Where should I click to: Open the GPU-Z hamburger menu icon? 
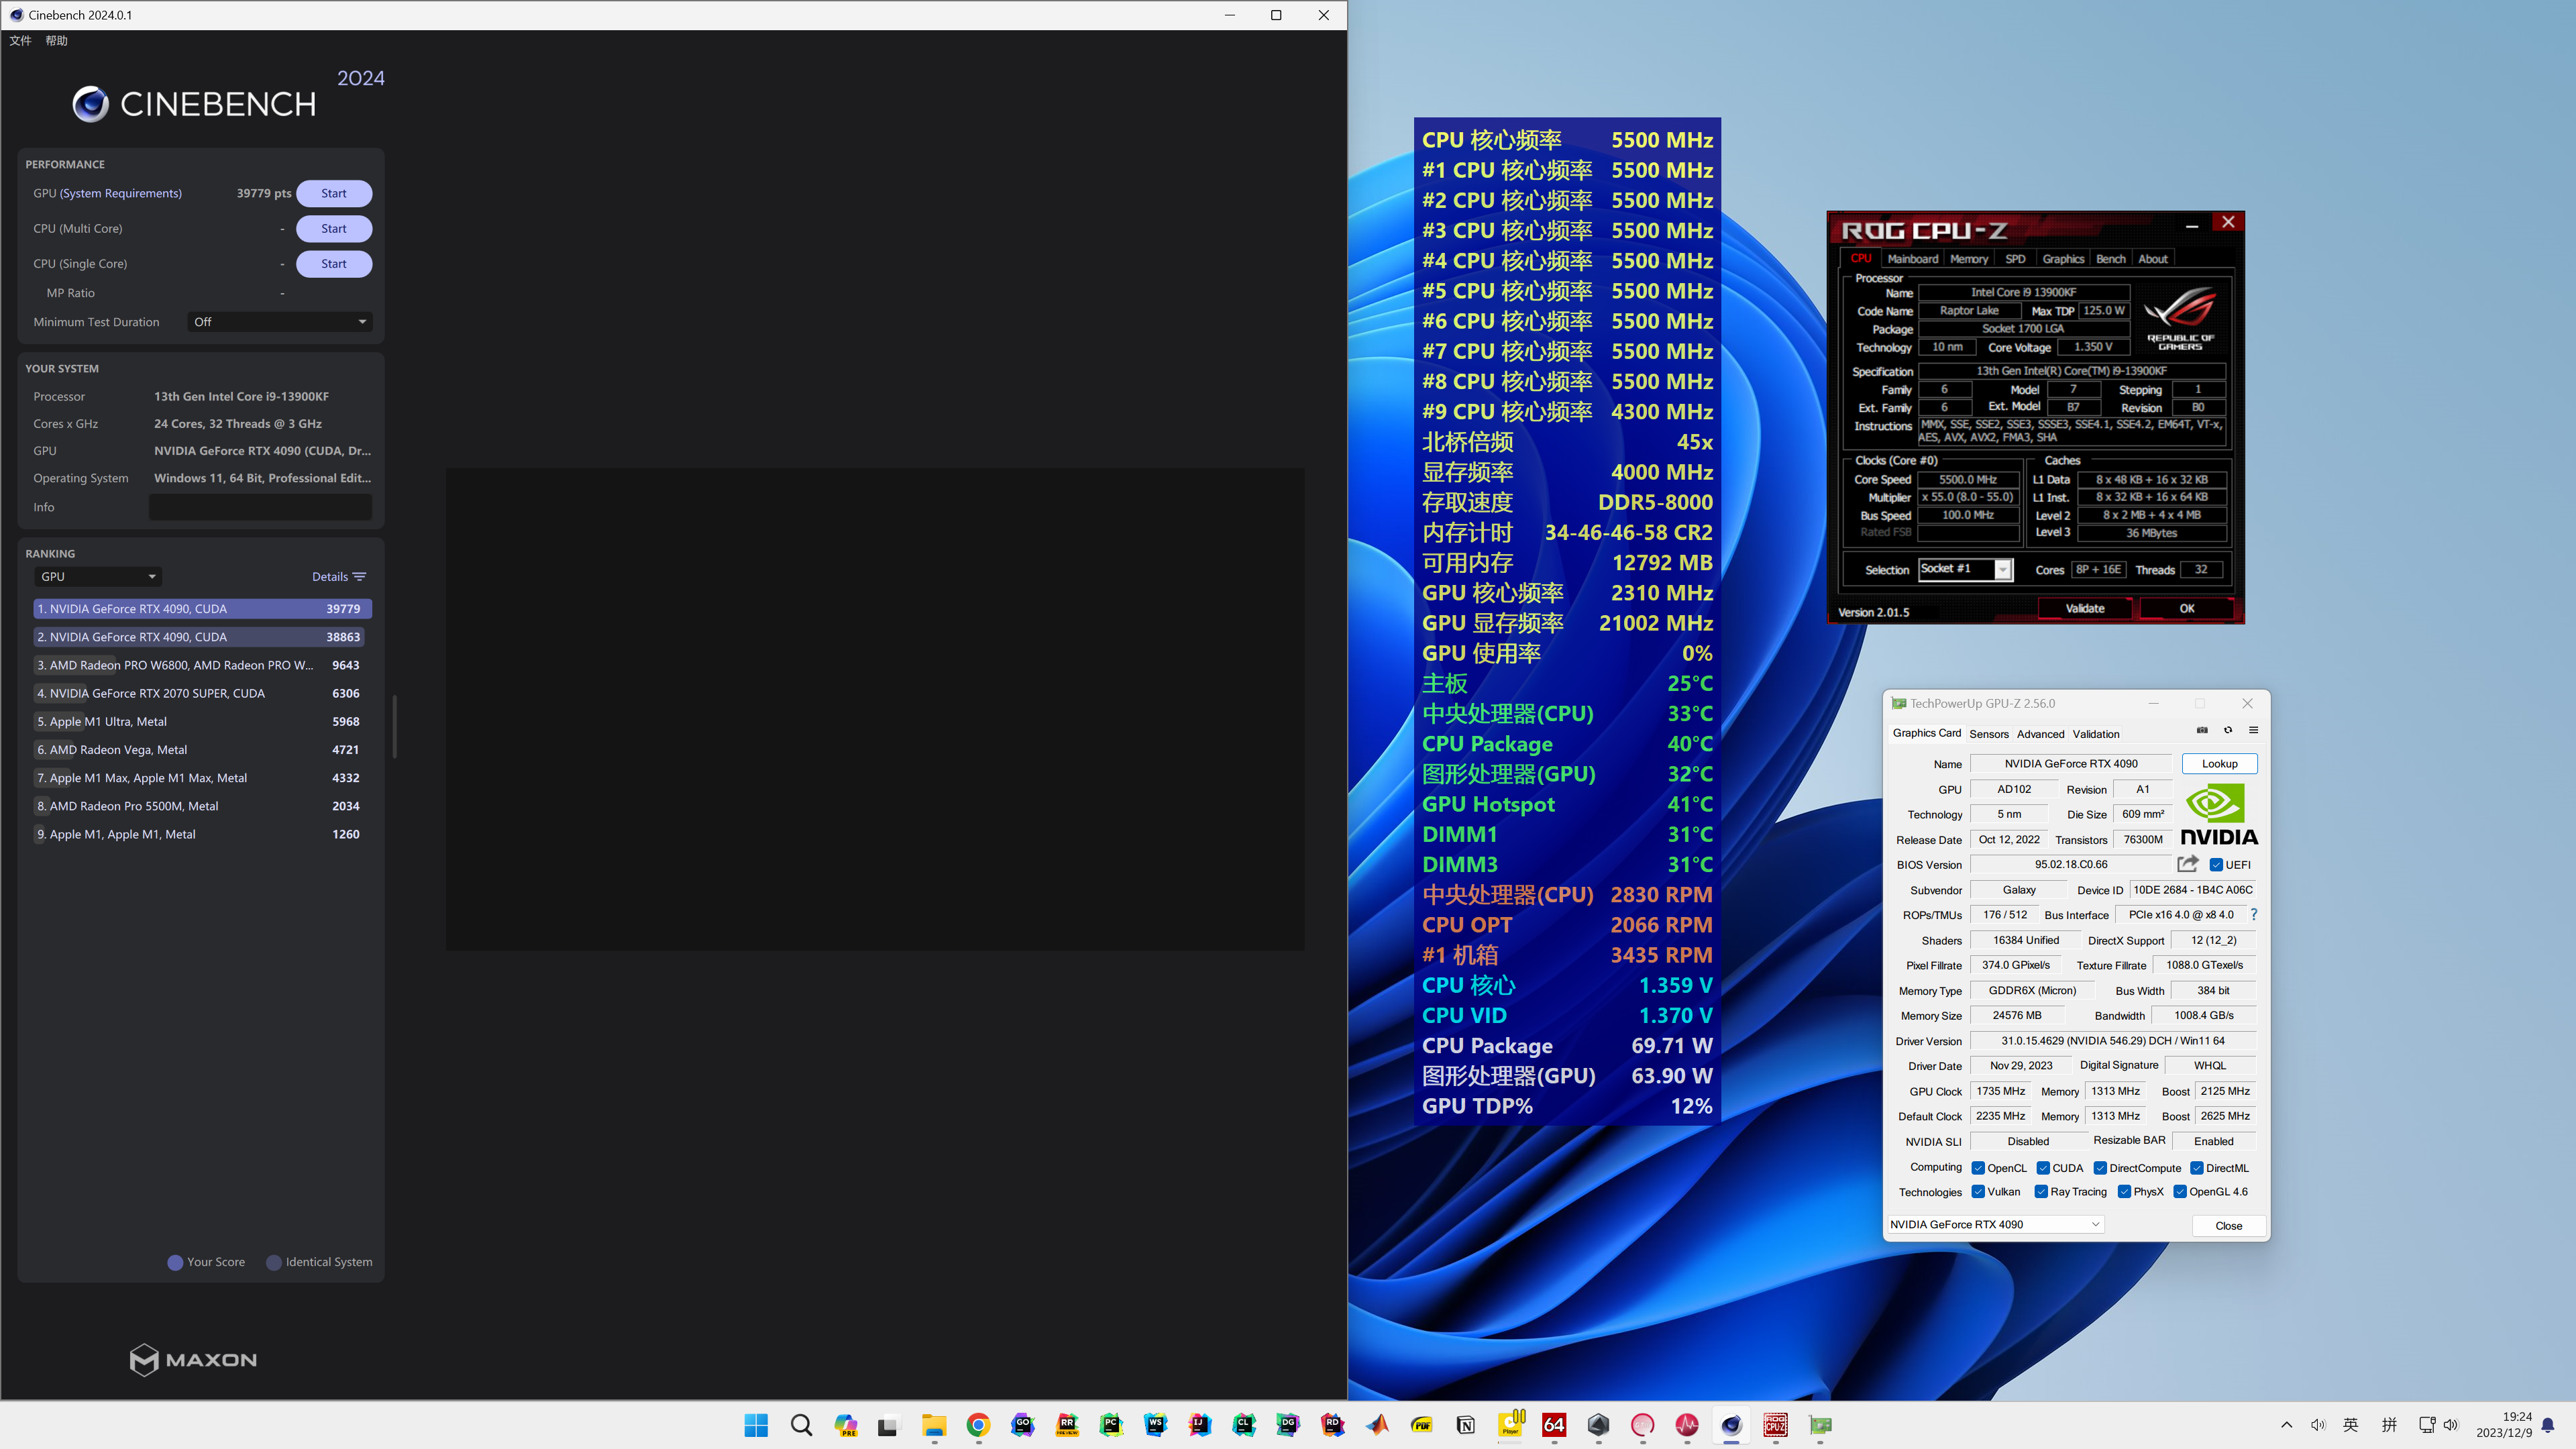2253,730
